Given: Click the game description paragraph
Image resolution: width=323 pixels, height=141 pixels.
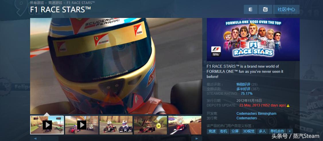Looking at the screenshot, I should (x=245, y=71).
